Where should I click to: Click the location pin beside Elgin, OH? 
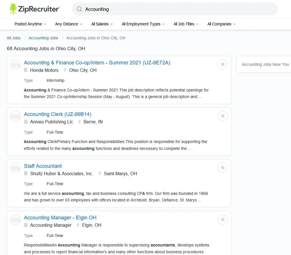[78, 225]
